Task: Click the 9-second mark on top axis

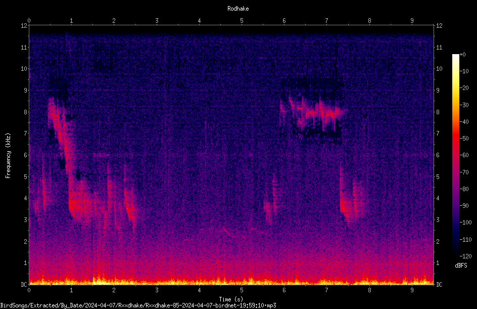Action: tap(412, 21)
